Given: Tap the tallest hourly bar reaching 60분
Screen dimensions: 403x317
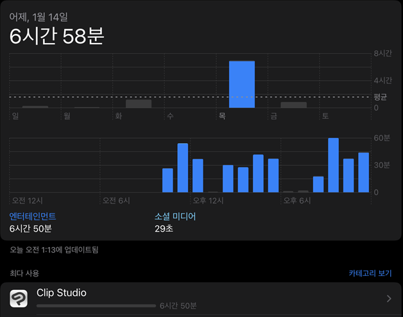Looking at the screenshot, I should pyautogui.click(x=333, y=165).
